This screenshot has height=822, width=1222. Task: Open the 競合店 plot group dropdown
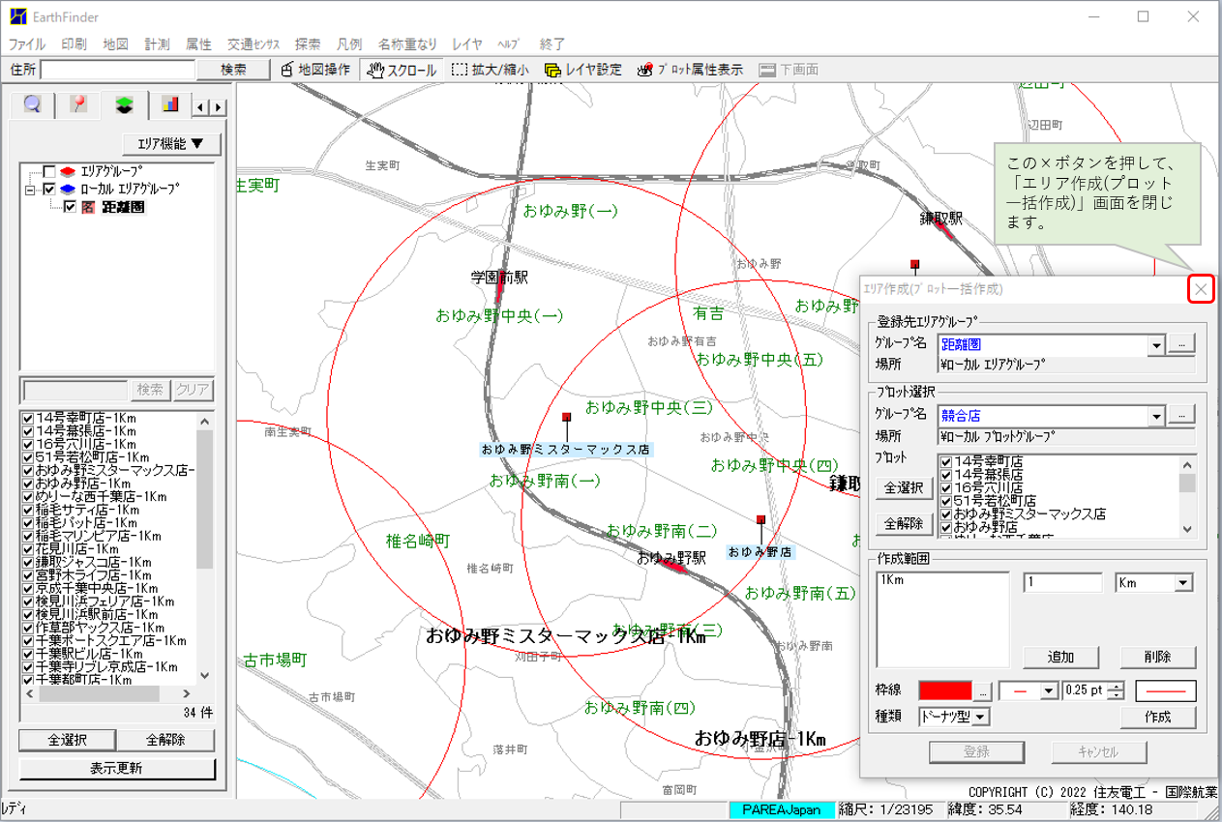[1156, 417]
